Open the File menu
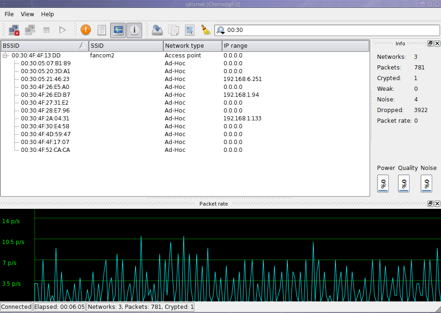Image resolution: width=441 pixels, height=313 pixels. [x=9, y=14]
